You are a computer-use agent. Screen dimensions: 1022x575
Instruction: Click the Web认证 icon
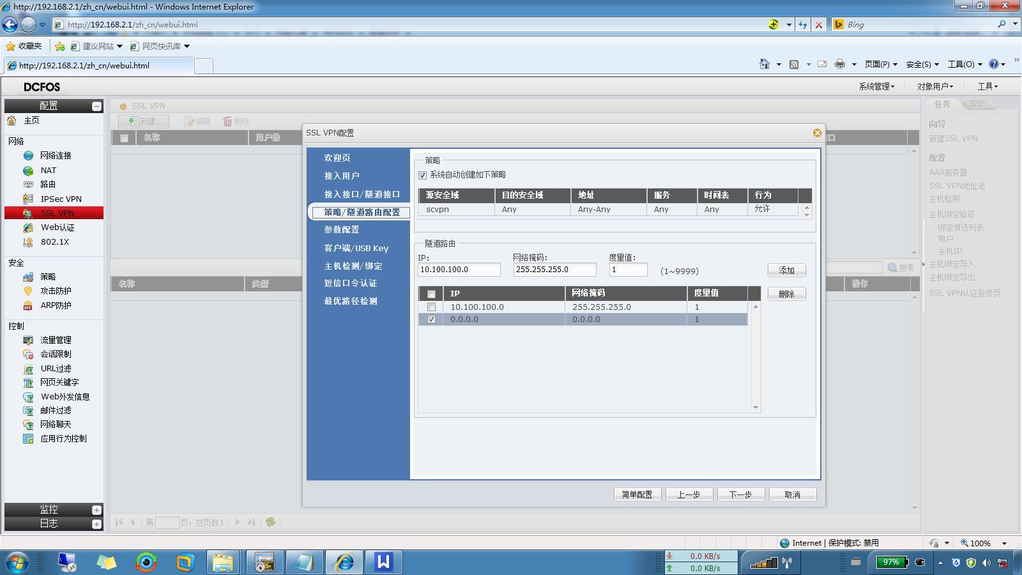point(28,227)
